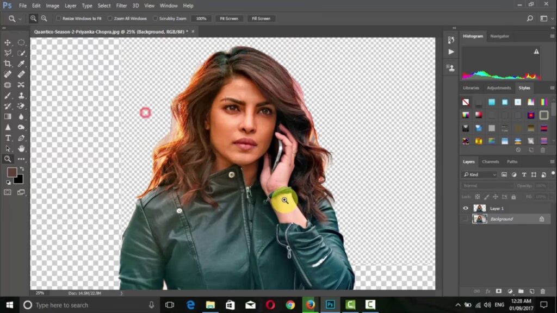Hide Layer 1 using eye icon
Viewport: 557px width, 313px height.
click(465, 208)
